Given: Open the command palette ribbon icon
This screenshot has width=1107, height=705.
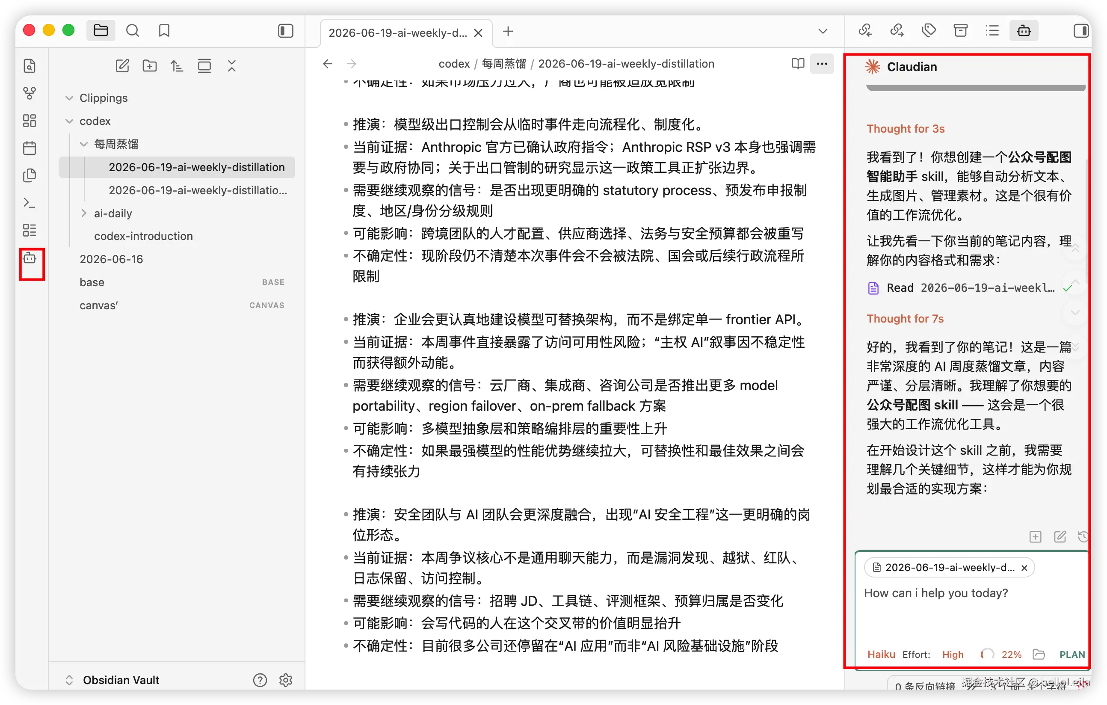Looking at the screenshot, I should click(30, 203).
